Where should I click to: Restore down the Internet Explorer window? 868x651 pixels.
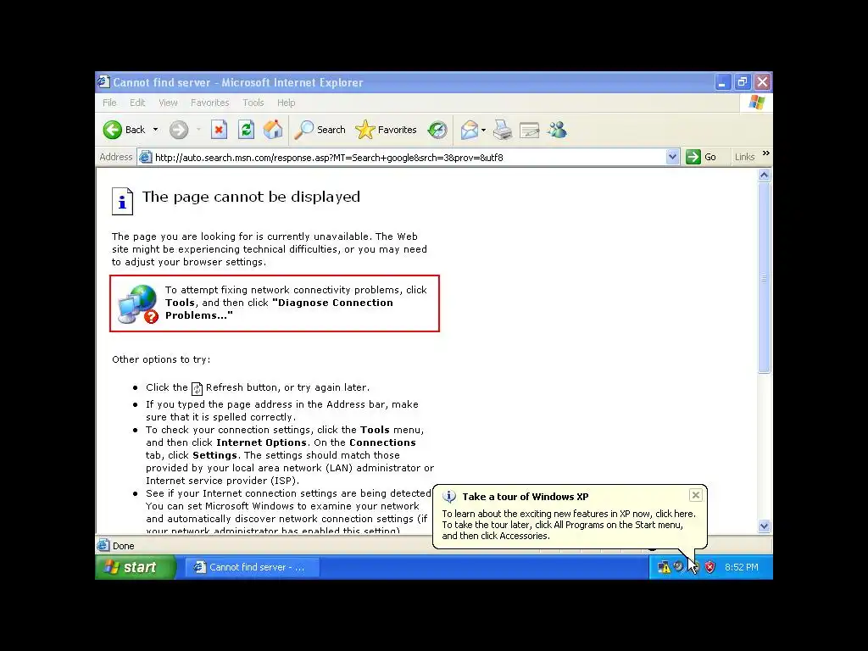(x=743, y=82)
